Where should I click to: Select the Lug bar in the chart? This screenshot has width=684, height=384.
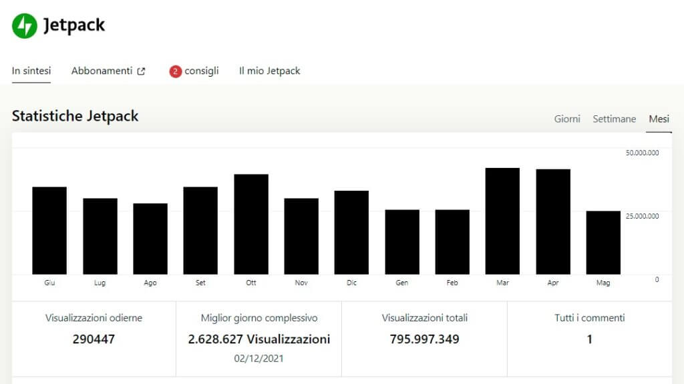[100, 237]
